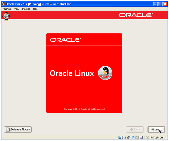Close the Oracle Linux VM window
The width and height of the screenshot is (169, 141).
pos(165,4)
